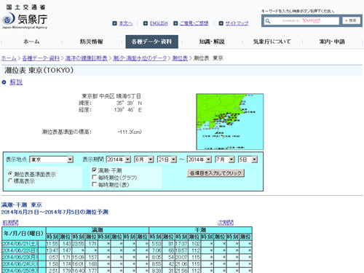Click the arrow icon beside 本文へ
364x273 pixels.
pos(115,23)
